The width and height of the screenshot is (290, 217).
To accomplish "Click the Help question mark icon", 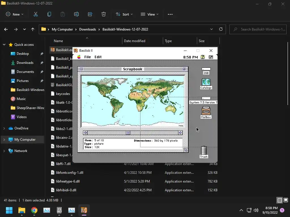I will click(202, 57).
